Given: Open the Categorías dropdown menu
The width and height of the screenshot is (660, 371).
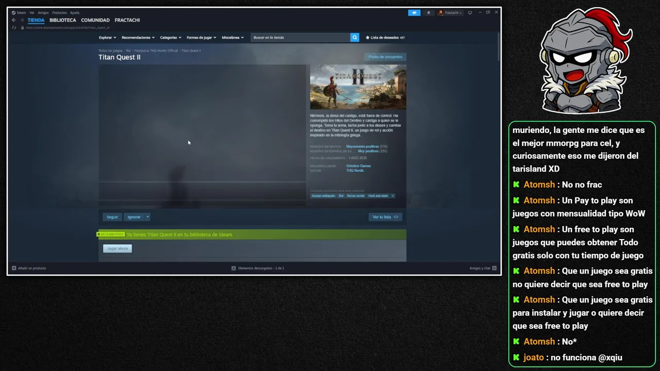Looking at the screenshot, I should 171,38.
